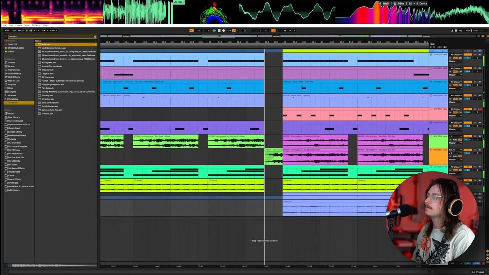
Task: Click the 4 / 4 time signature
Action: (x=37, y=31)
